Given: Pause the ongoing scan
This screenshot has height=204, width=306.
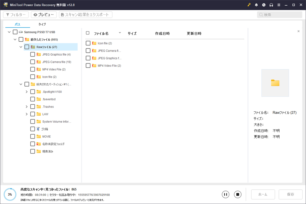Looking at the screenshot, I should 226,194.
